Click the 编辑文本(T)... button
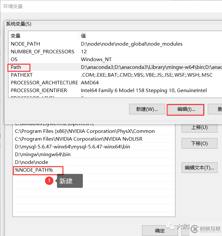 coord(199,168)
